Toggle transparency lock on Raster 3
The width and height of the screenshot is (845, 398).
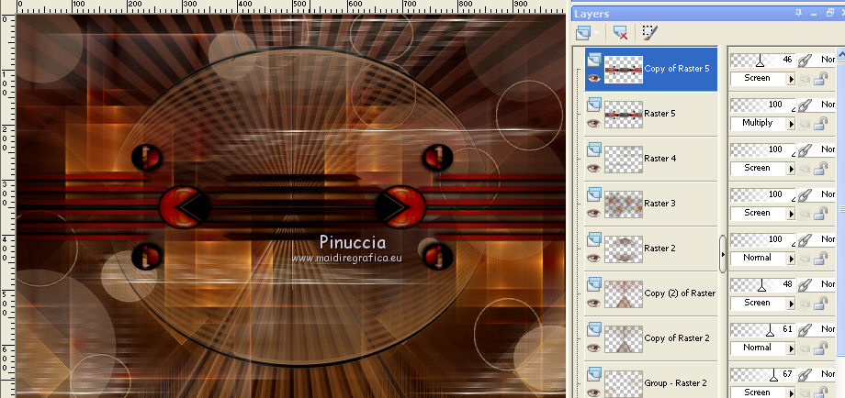[820, 214]
